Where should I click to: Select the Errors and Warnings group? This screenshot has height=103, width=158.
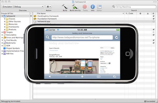coord(15,38)
